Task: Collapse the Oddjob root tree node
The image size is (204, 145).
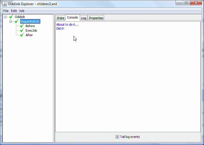Action: (x=5, y=17)
